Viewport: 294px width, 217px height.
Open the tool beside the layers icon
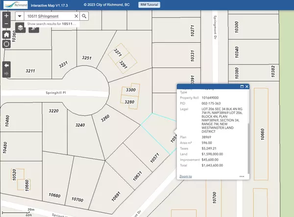pos(34,29)
